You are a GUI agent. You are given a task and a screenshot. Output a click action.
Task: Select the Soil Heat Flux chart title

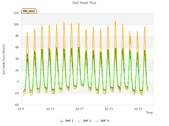pyautogui.click(x=84, y=3)
